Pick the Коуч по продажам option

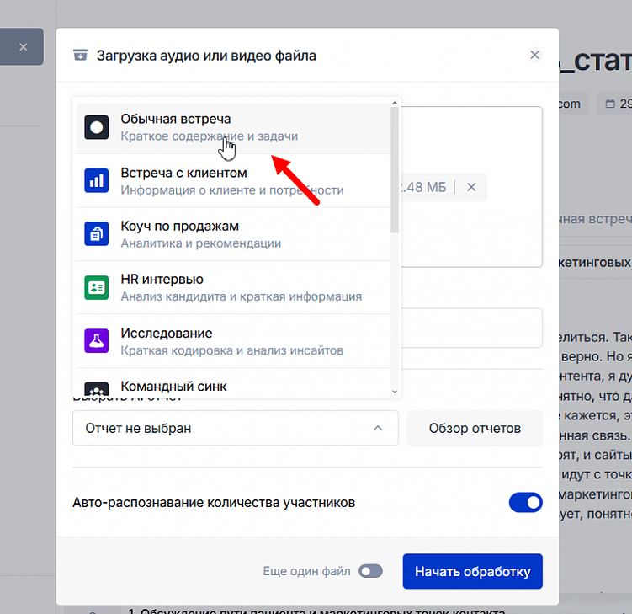233,234
